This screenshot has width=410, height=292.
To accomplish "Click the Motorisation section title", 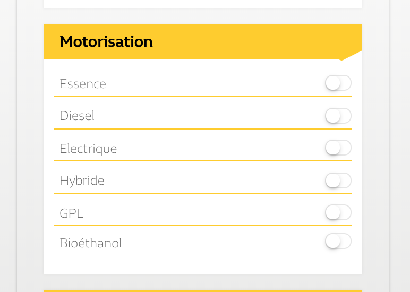I will click(x=106, y=41).
